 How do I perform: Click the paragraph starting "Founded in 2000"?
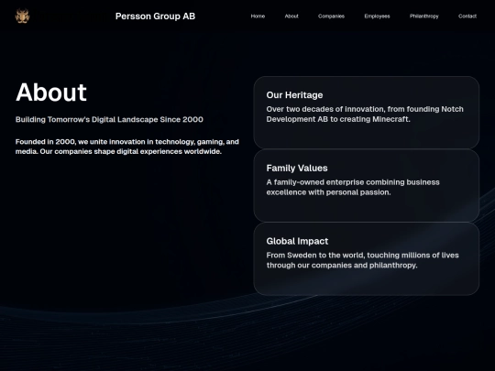[127, 147]
